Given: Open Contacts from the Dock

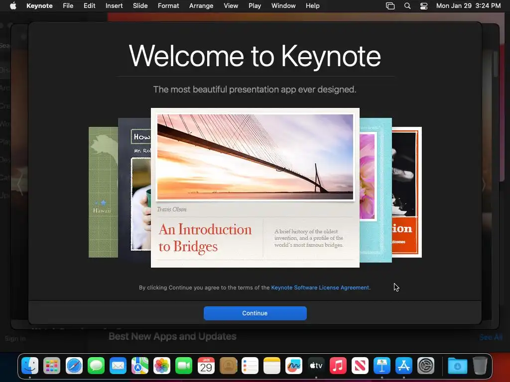Looking at the screenshot, I should 228,366.
